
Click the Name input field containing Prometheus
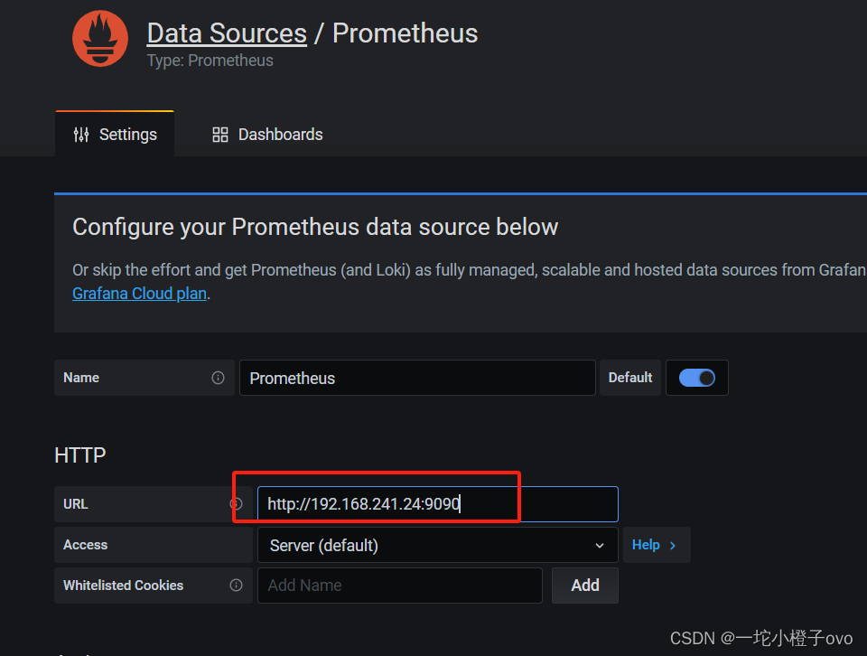(x=417, y=378)
